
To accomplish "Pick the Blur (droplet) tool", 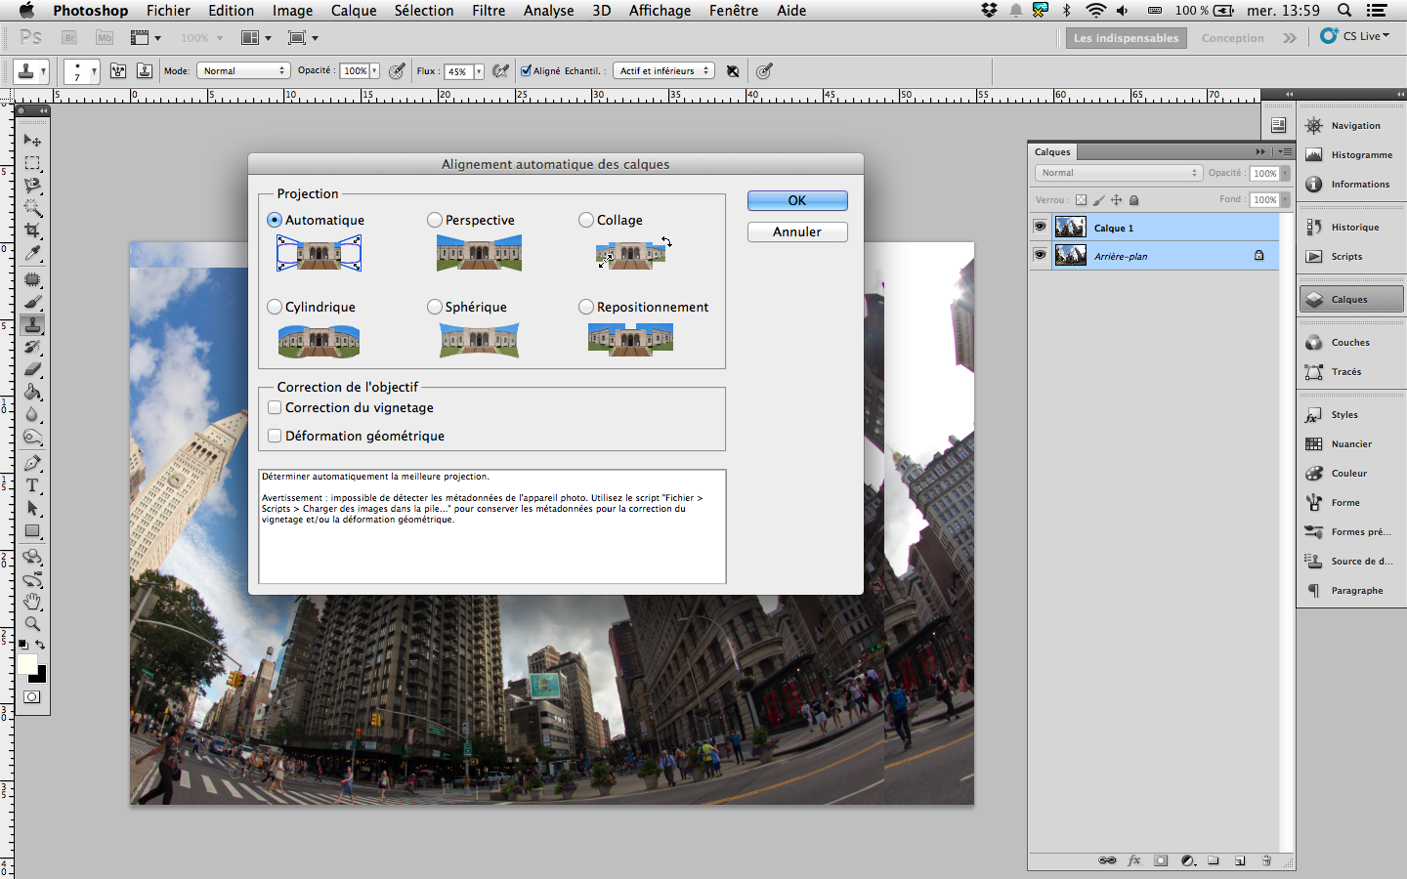I will click(32, 415).
